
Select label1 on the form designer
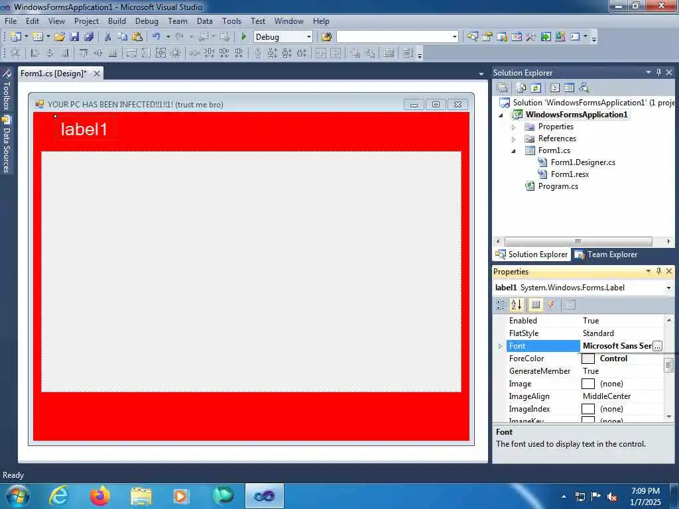coord(84,129)
